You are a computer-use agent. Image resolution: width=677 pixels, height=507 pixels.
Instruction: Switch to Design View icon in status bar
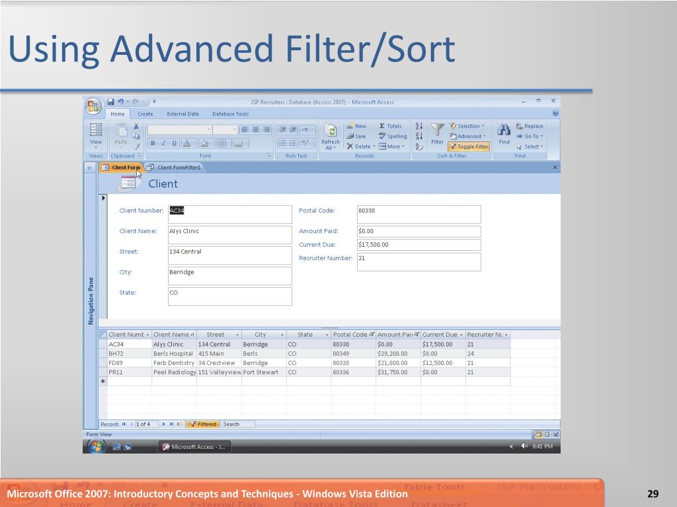coord(555,434)
